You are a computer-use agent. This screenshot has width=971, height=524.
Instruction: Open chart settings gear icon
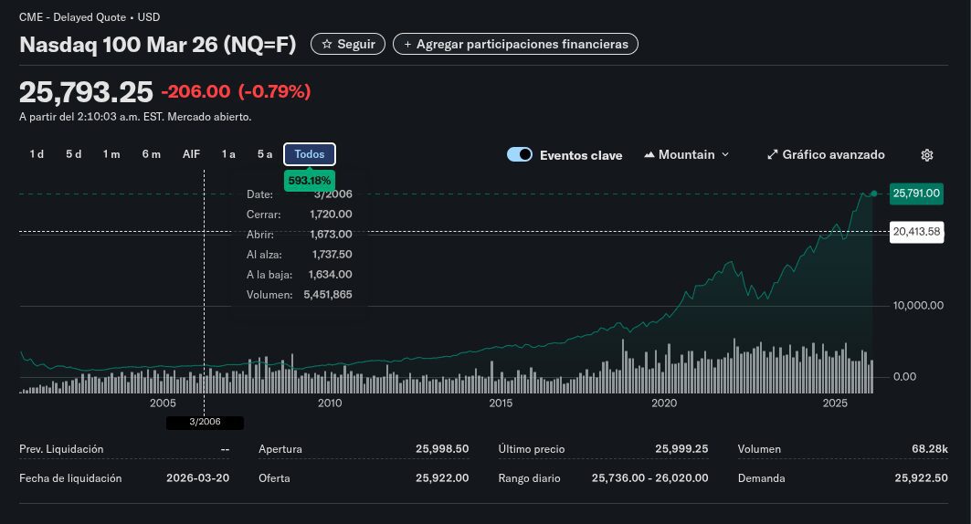[926, 155]
